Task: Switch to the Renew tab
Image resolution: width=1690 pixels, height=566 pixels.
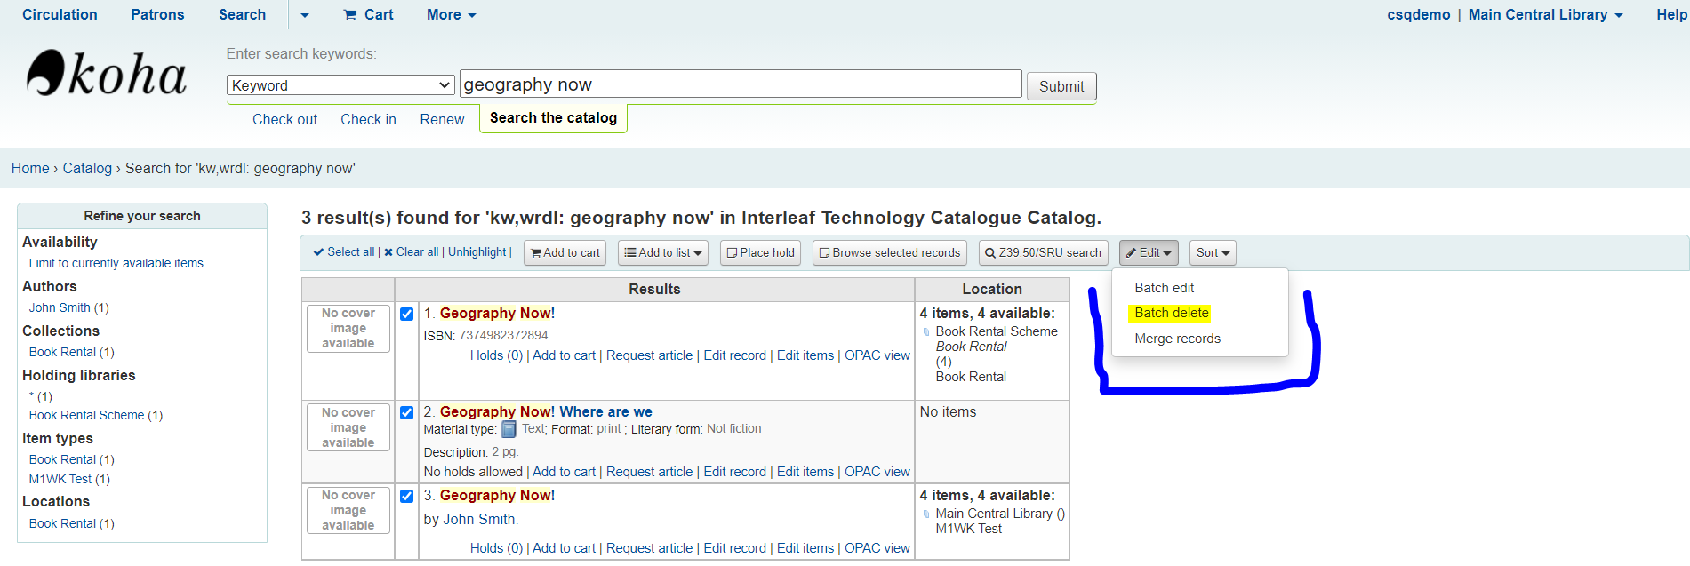Action: coord(442,119)
